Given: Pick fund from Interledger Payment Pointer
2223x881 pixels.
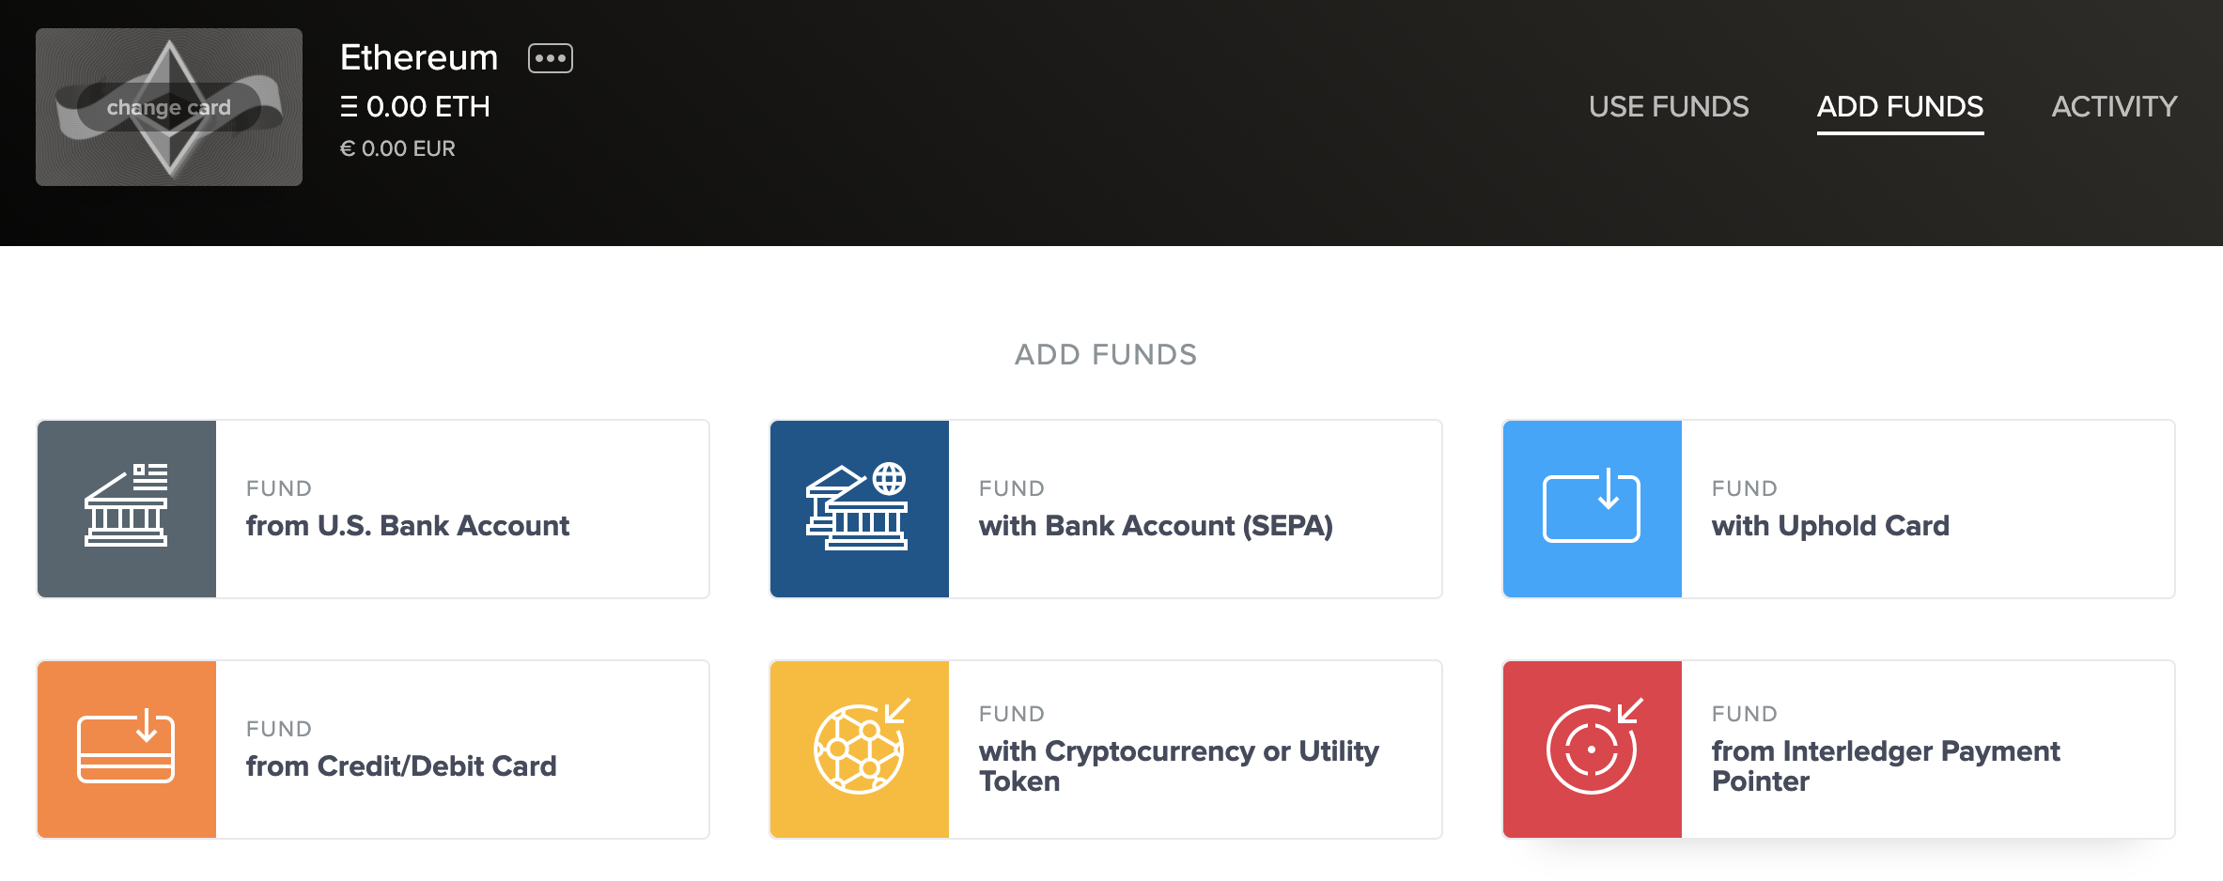Looking at the screenshot, I should coord(1885,765).
